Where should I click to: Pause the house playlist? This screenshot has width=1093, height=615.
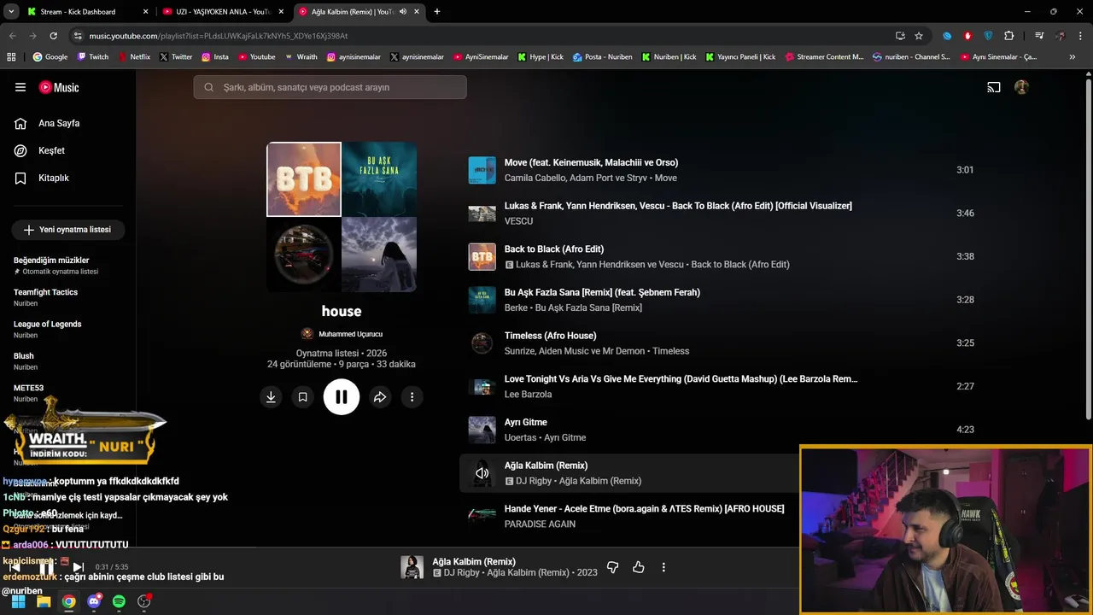(342, 397)
